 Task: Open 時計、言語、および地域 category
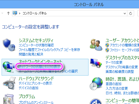(x=122, y=79)
